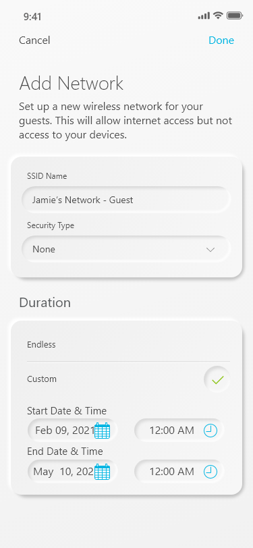Viewport: 253px width, 548px height.
Task: Select the May 10 end date field
Action: coord(72,472)
